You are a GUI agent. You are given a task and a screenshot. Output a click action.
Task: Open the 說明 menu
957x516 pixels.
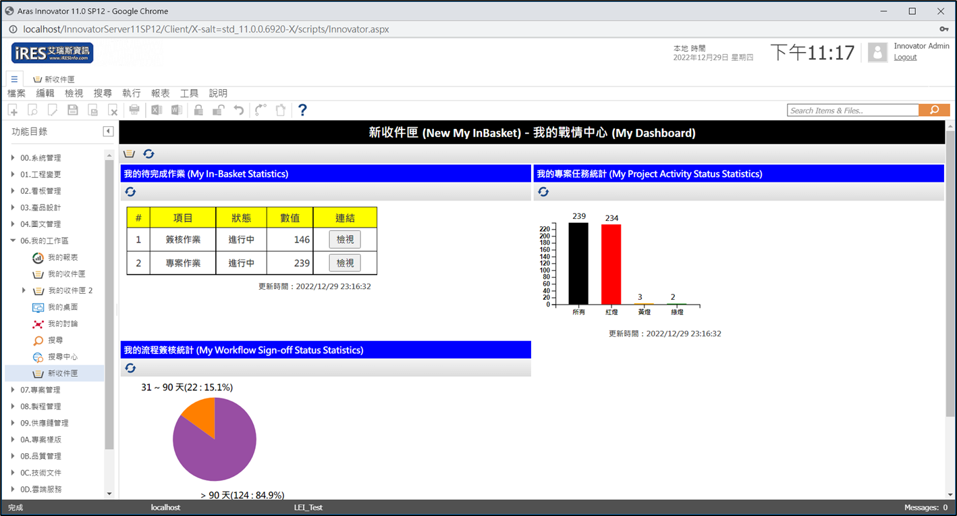218,93
